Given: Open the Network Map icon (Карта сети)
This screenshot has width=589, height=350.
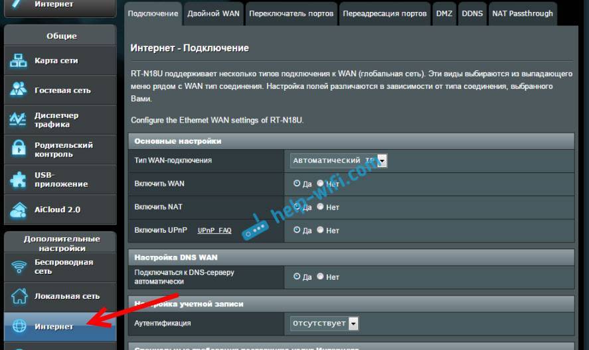Looking at the screenshot, I should coord(18,60).
